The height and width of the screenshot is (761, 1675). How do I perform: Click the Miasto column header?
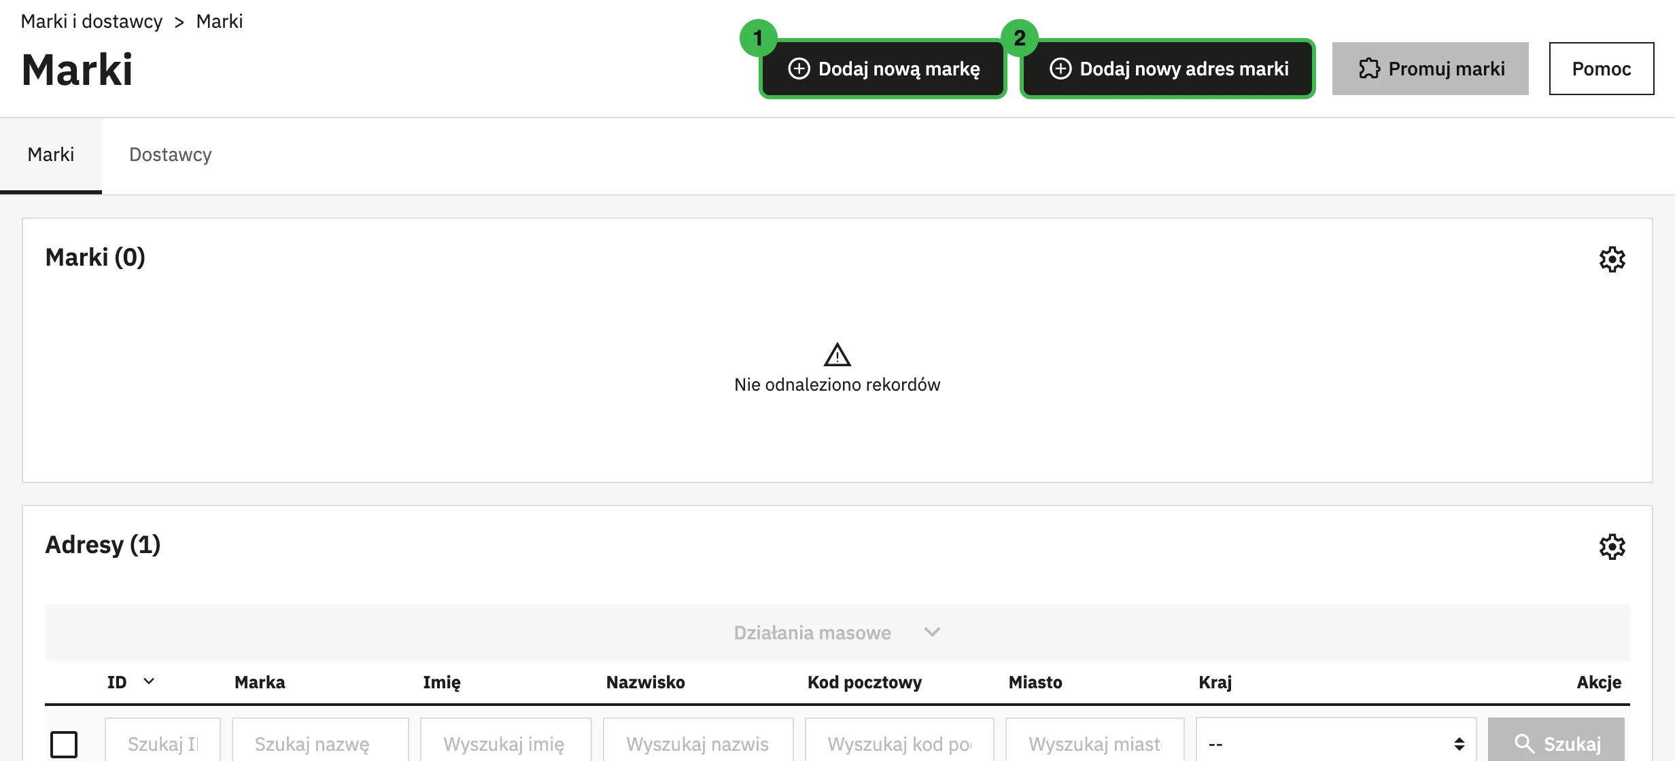click(x=1035, y=682)
